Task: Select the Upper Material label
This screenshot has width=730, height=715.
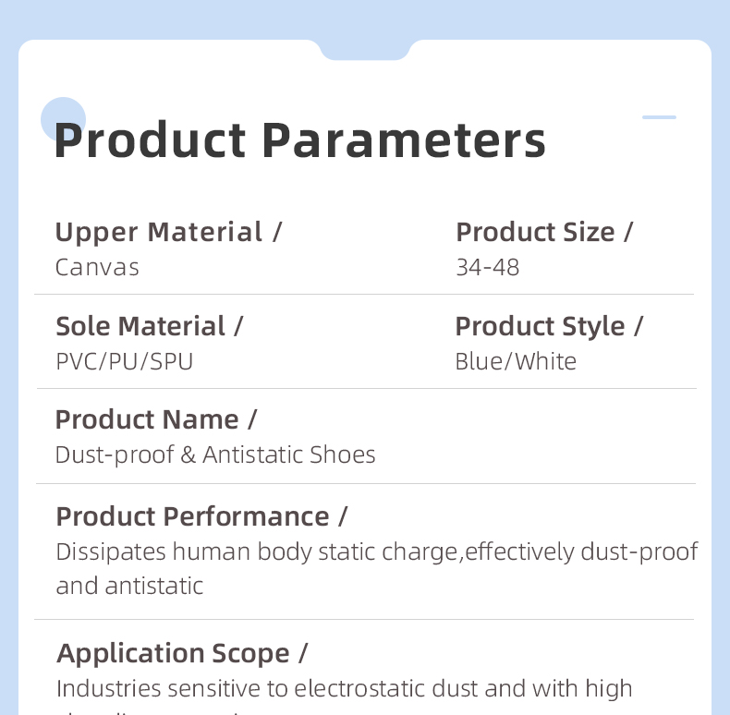Action: [168, 233]
